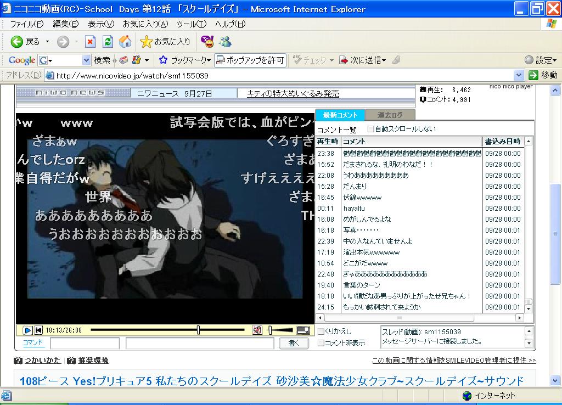
Task: Click the インターネット zone globe icon
Action: (467, 396)
